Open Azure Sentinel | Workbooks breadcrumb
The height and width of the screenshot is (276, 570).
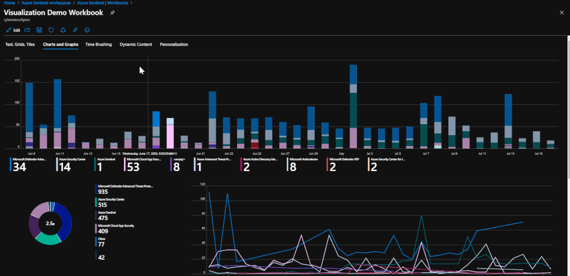pos(102,2)
